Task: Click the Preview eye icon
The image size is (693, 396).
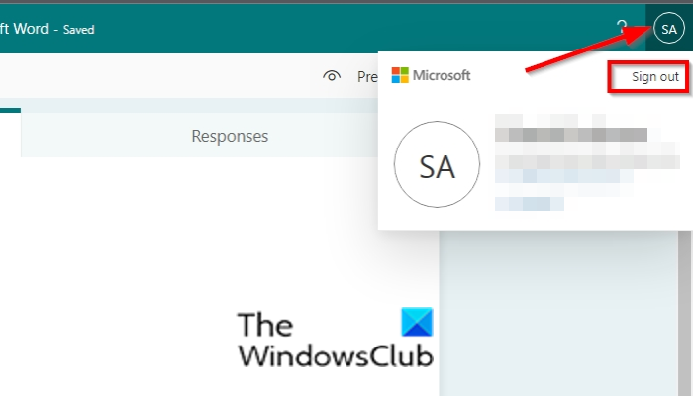Action: coord(332,76)
